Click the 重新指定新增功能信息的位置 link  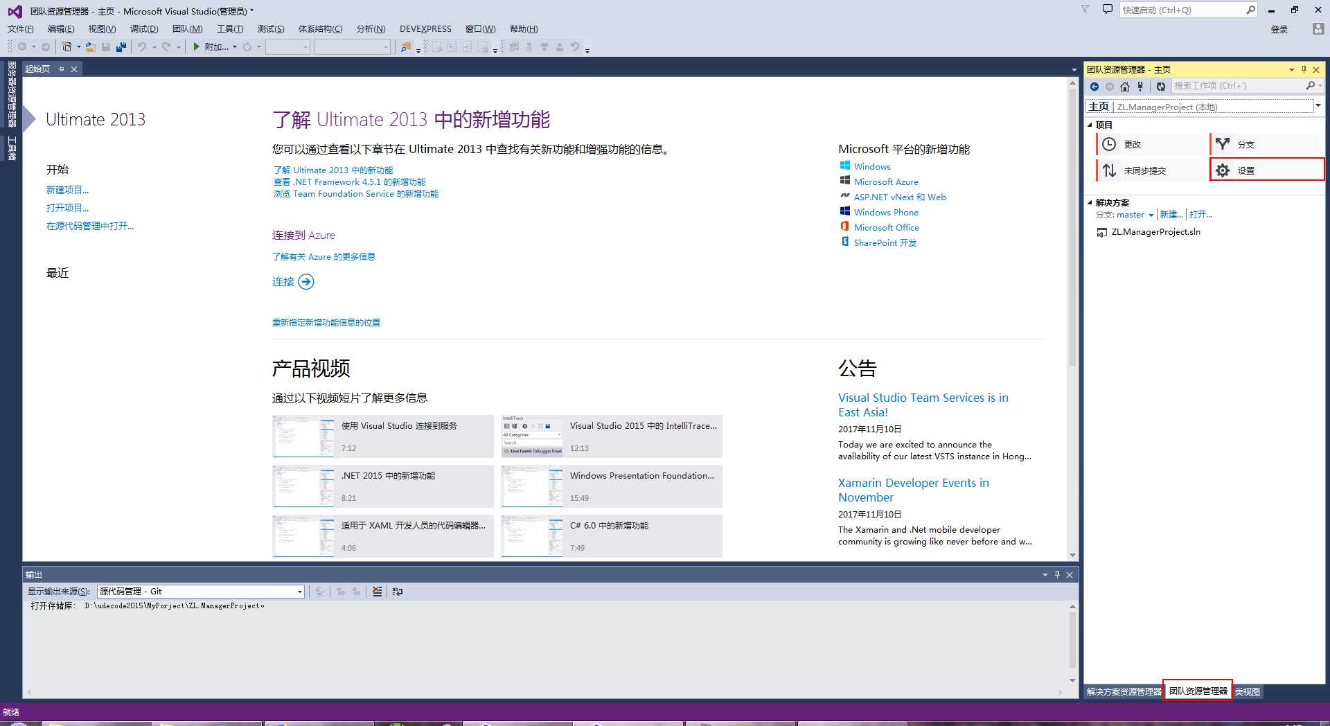[x=326, y=322]
